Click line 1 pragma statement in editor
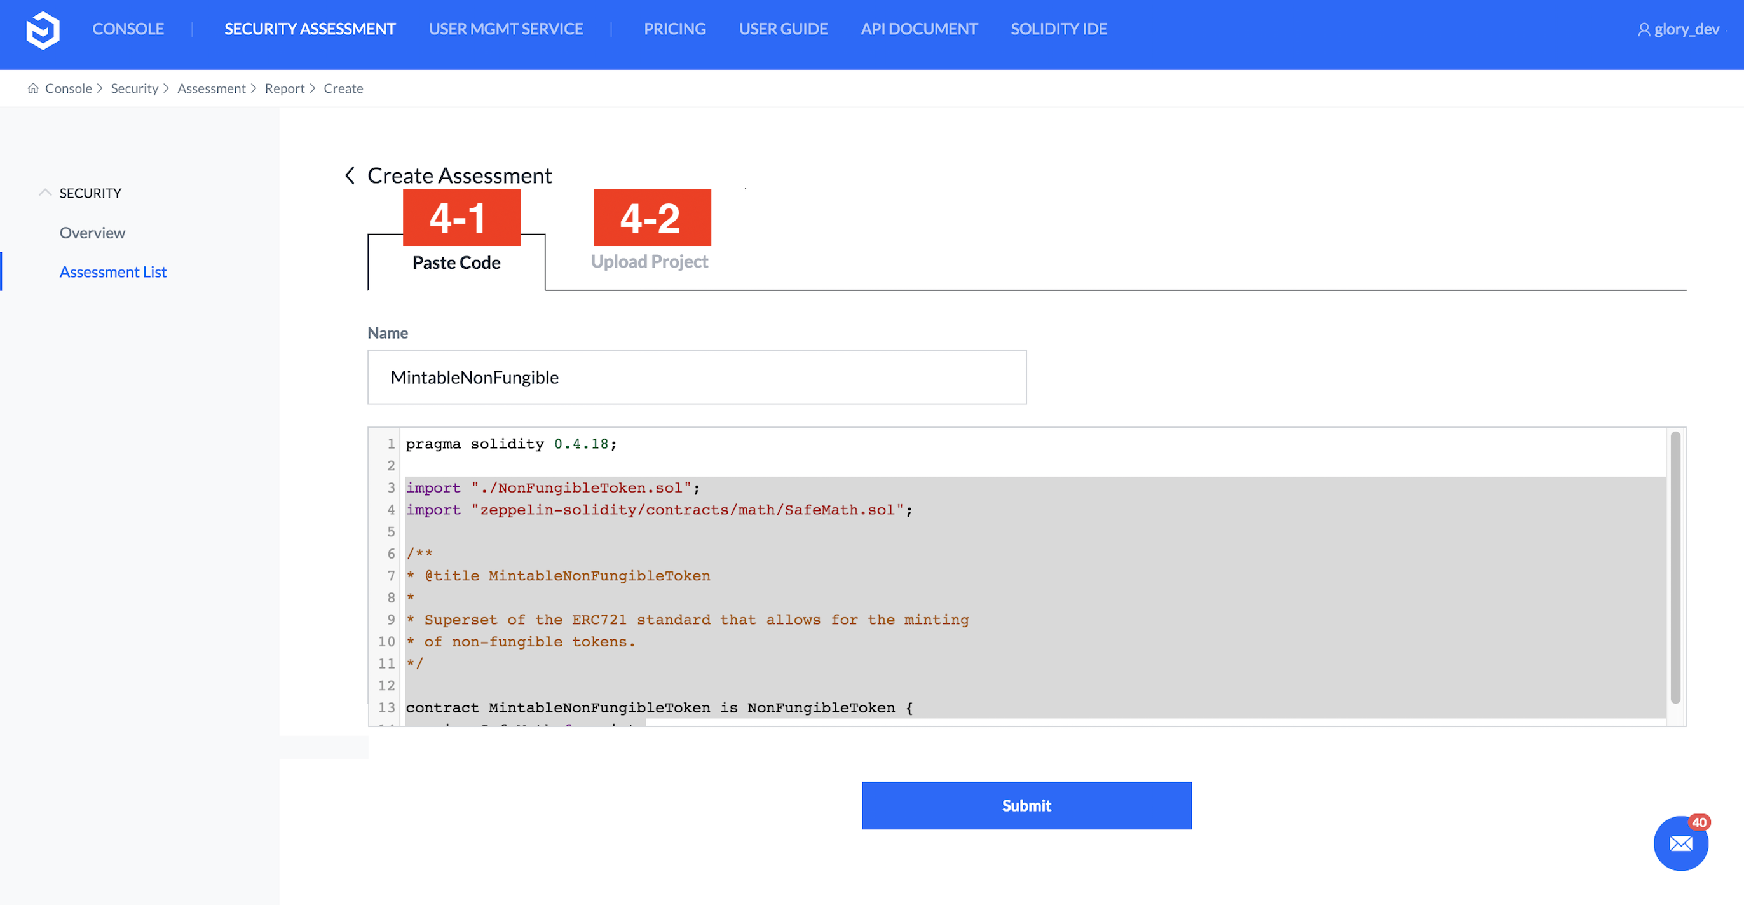The image size is (1744, 905). 510,444
